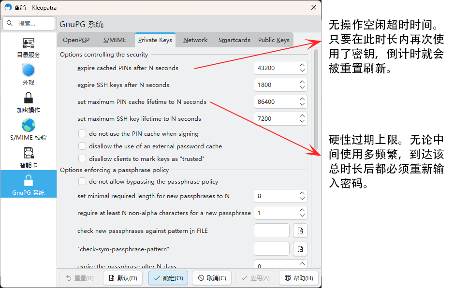Viewport: 454px width, 288px height.
Task: Increase minimal passphrase length spinner
Action: (302, 193)
